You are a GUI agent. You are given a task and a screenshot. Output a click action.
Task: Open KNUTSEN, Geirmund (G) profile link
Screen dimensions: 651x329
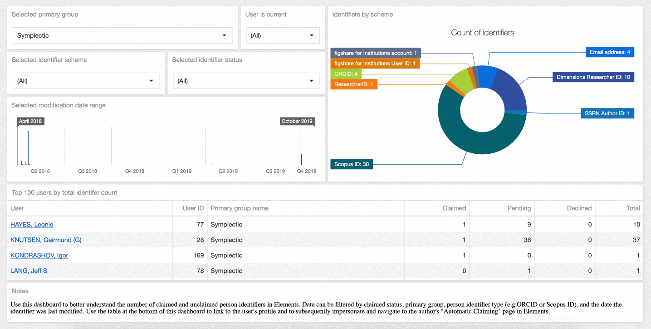tap(46, 240)
